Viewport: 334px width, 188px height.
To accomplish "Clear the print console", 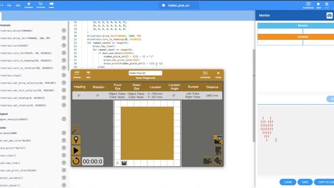I will tap(288, 182).
